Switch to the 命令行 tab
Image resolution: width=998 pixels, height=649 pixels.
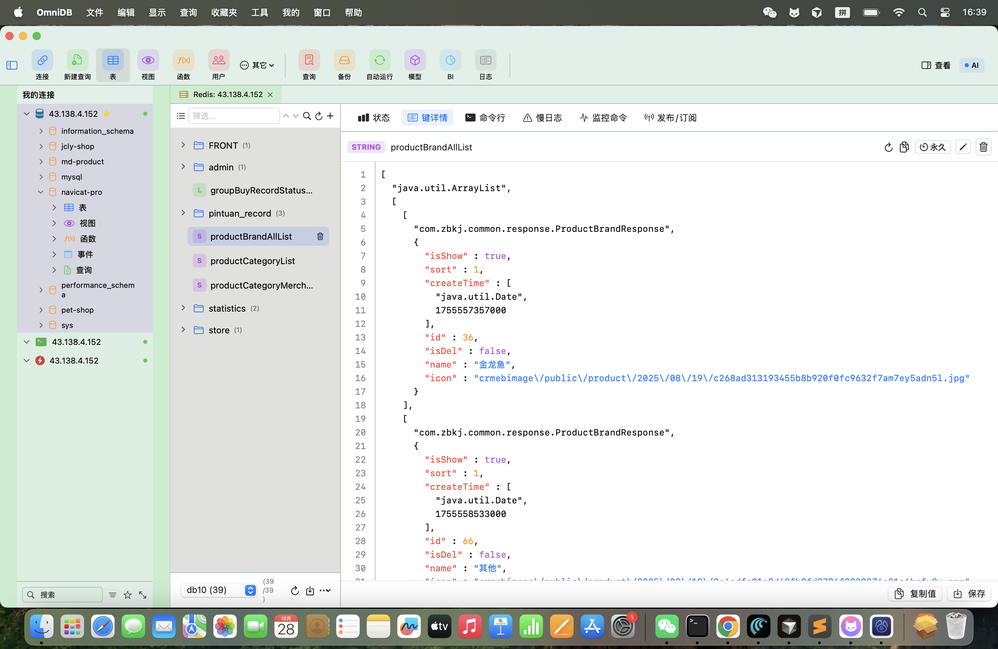(x=485, y=118)
